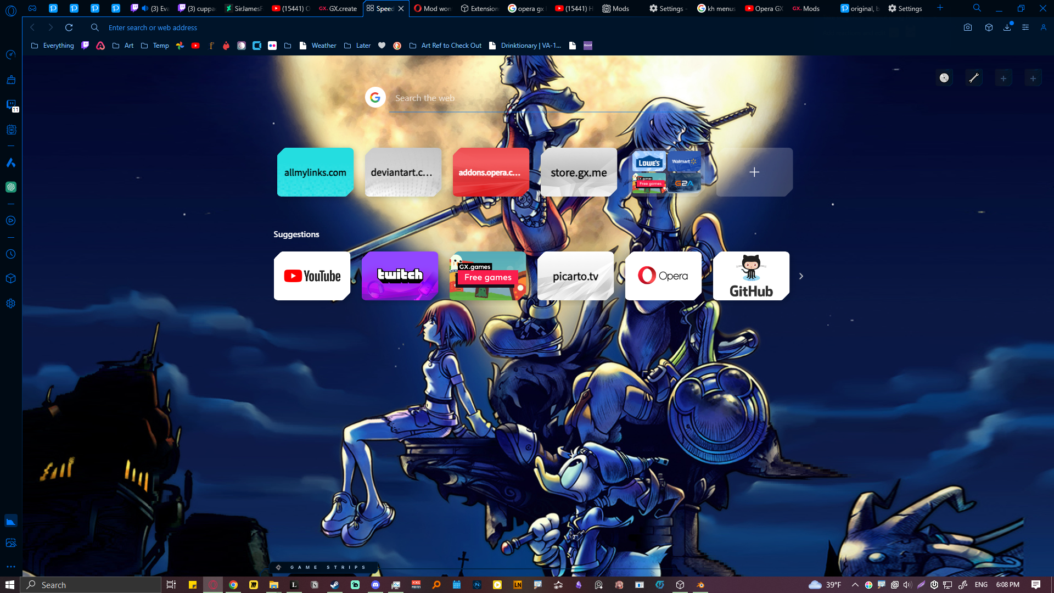Open GX Control in the sidebar

(x=11, y=55)
